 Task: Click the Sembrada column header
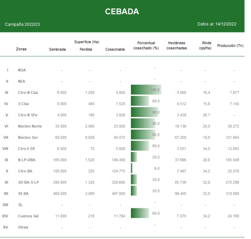point(58,49)
